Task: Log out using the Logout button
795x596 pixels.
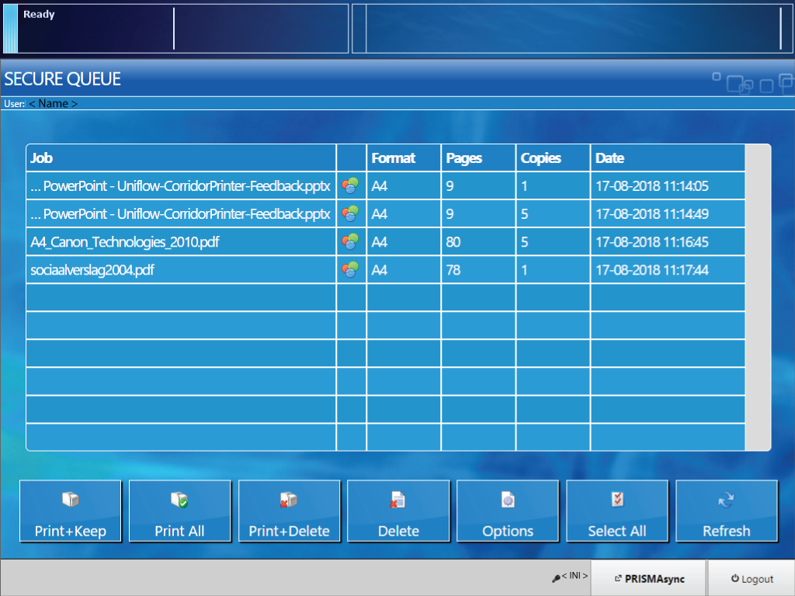Action: (x=752, y=578)
